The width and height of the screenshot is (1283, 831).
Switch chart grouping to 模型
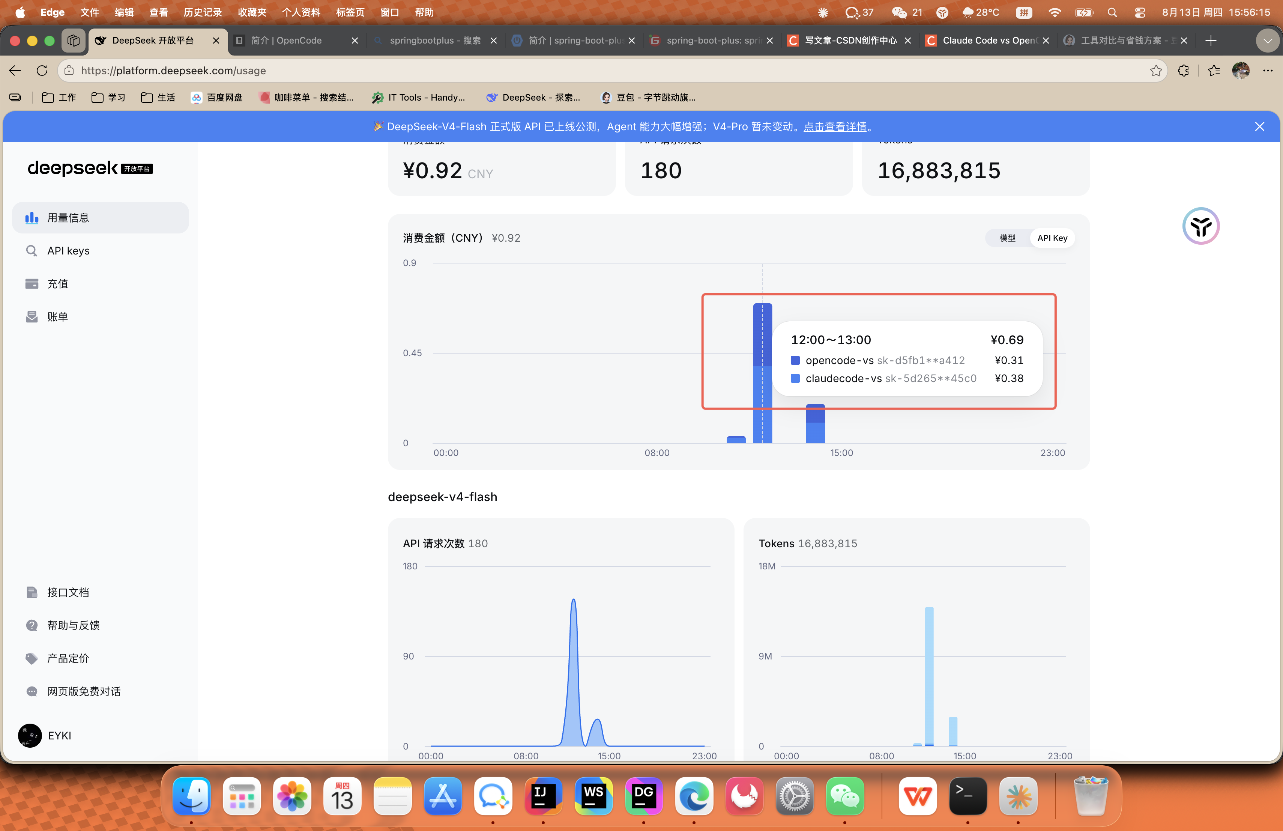(1007, 238)
